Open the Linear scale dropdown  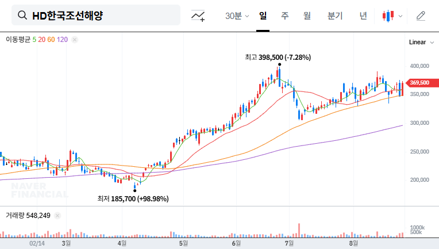click(421, 43)
